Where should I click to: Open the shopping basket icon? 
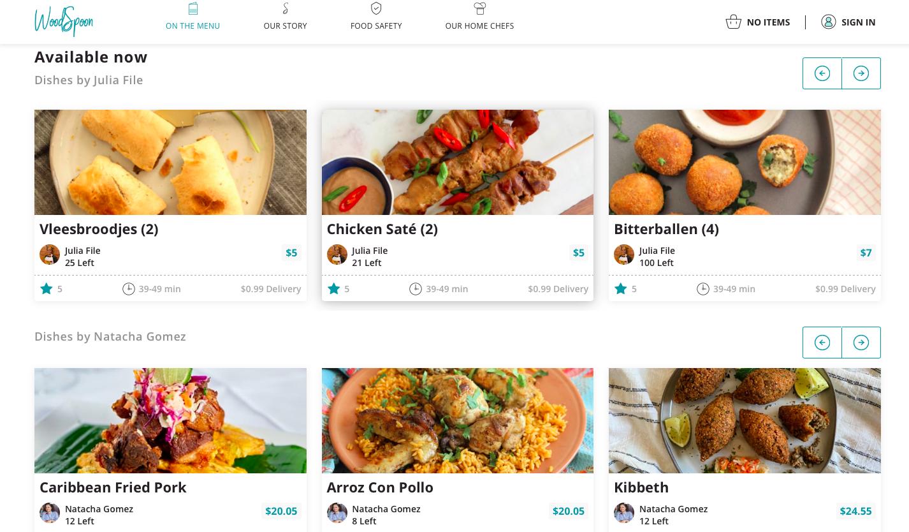[733, 22]
